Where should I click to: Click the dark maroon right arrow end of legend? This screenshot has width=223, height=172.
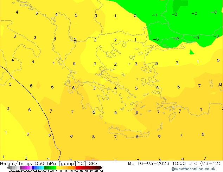101,168
